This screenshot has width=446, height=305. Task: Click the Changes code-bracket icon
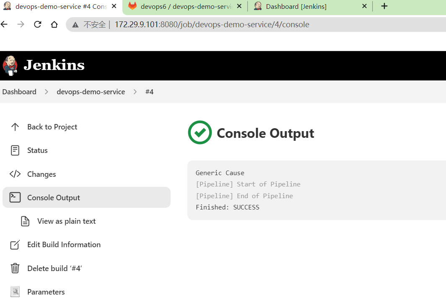tap(15, 174)
